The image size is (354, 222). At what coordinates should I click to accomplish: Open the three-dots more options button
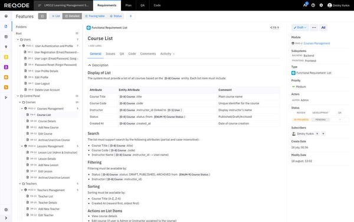click(x=314, y=28)
